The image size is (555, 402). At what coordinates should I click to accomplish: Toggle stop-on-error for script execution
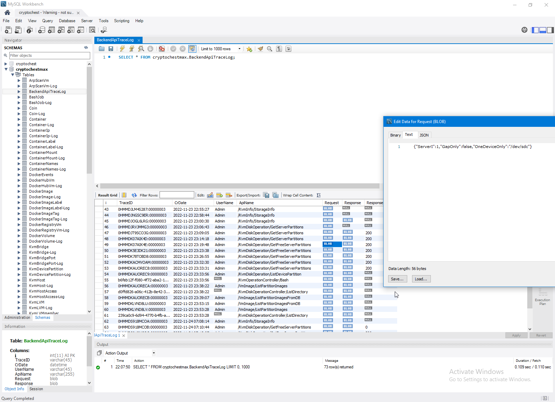click(x=162, y=49)
